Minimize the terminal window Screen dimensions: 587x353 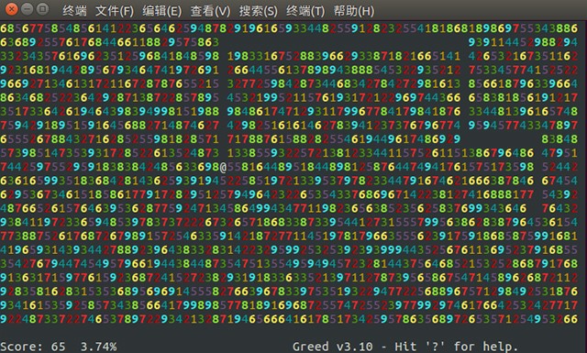[x=28, y=8]
